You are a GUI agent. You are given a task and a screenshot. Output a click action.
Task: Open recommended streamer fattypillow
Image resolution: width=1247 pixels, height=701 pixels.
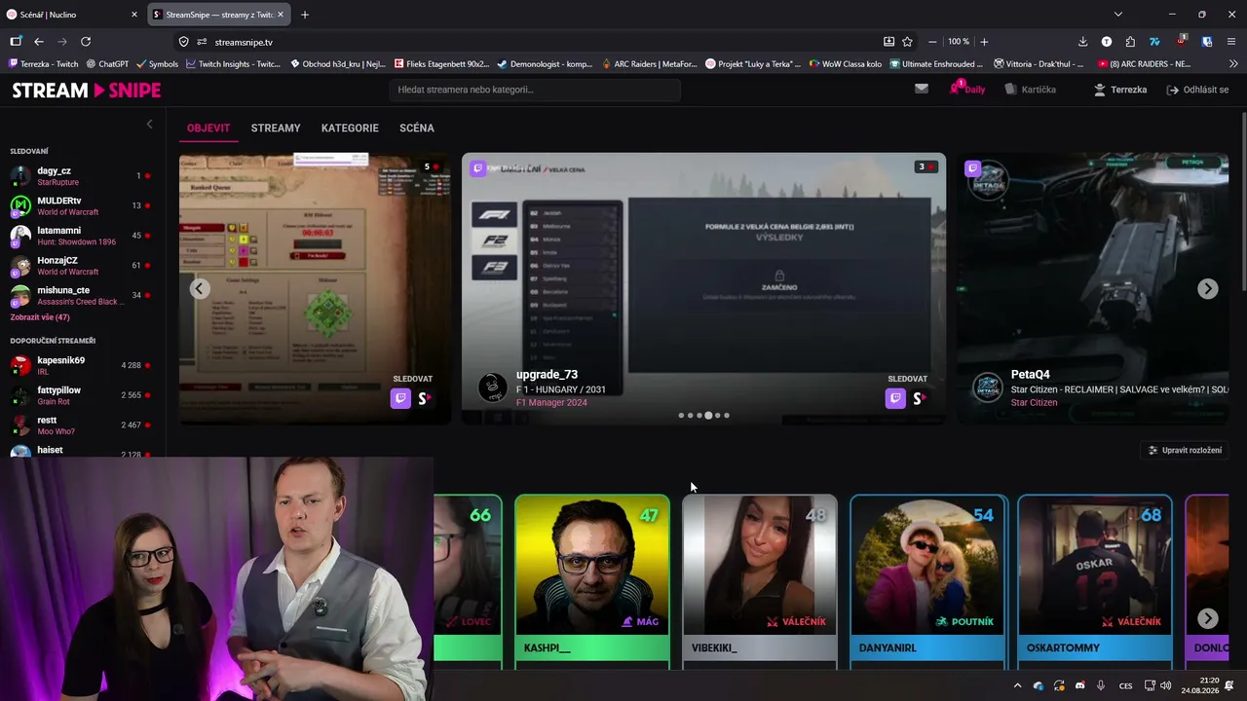pos(80,395)
